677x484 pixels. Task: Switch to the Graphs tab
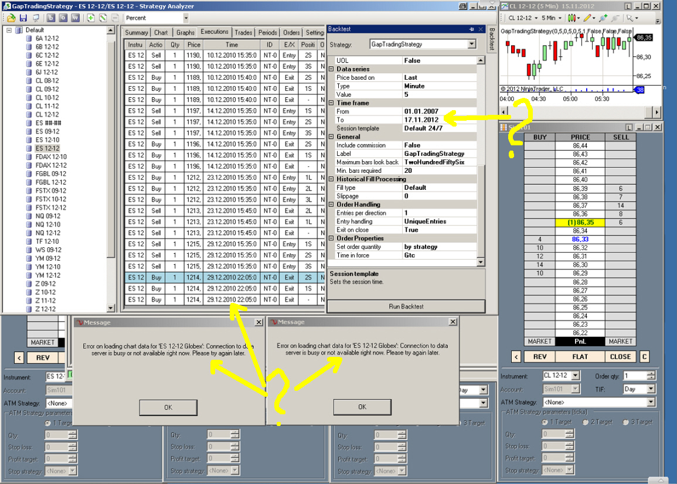point(185,32)
